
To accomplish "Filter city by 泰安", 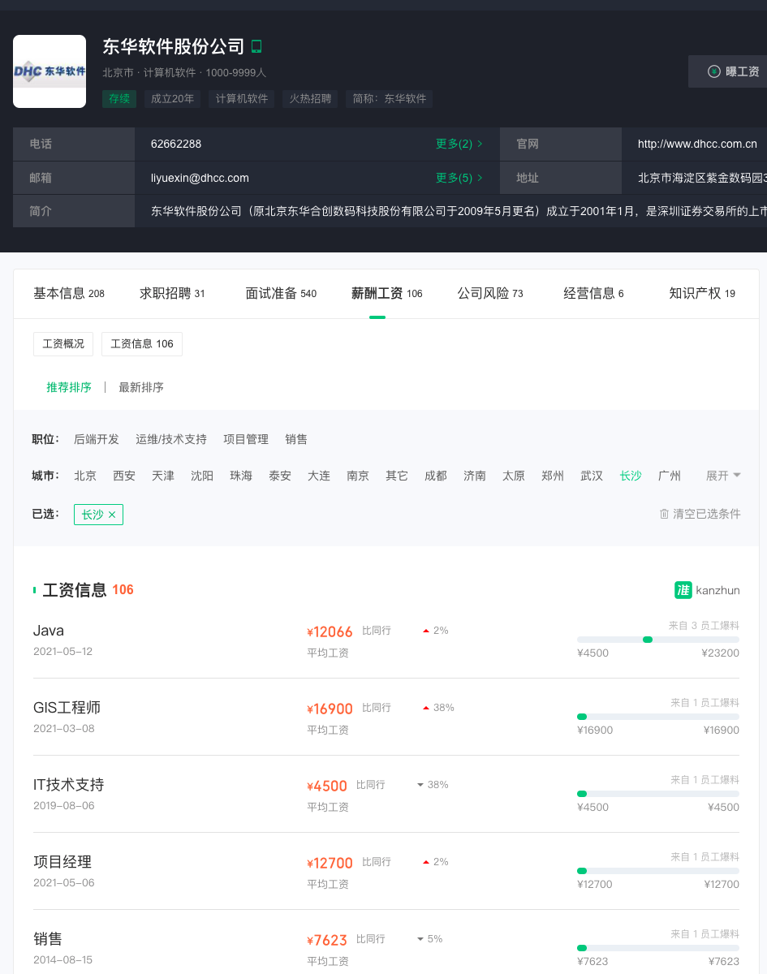I will (x=280, y=476).
